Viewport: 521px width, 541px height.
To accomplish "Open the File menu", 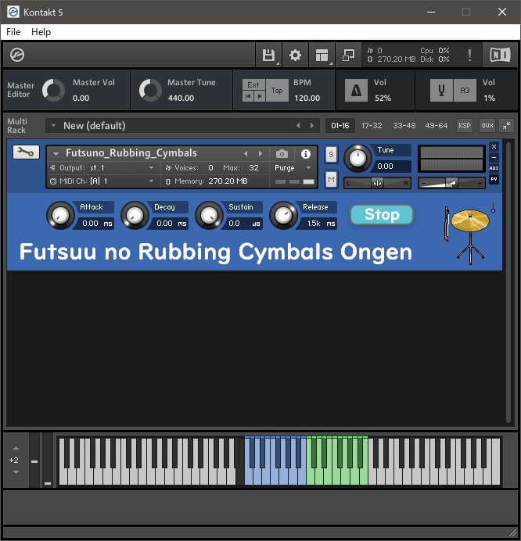I will click(13, 32).
